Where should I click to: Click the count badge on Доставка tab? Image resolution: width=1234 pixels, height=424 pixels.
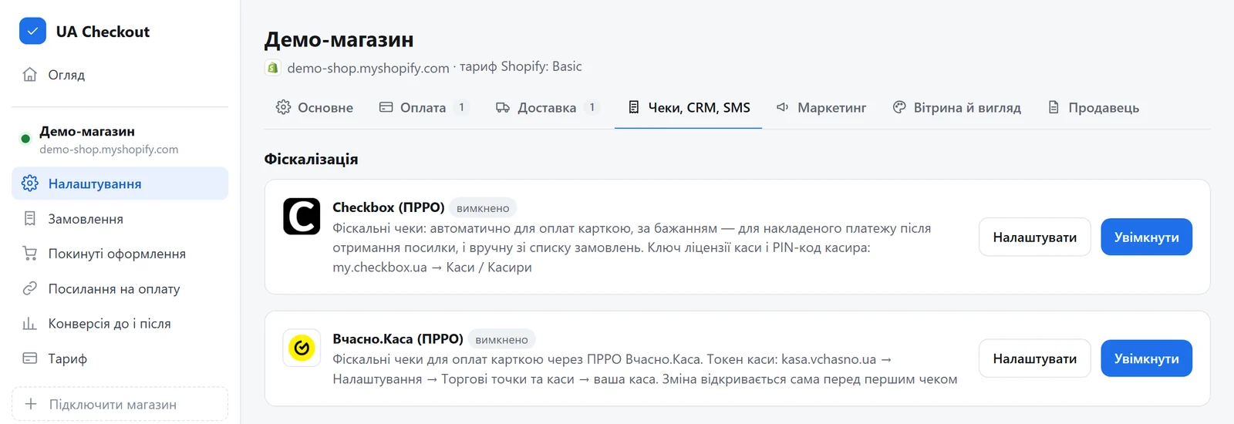(x=592, y=107)
